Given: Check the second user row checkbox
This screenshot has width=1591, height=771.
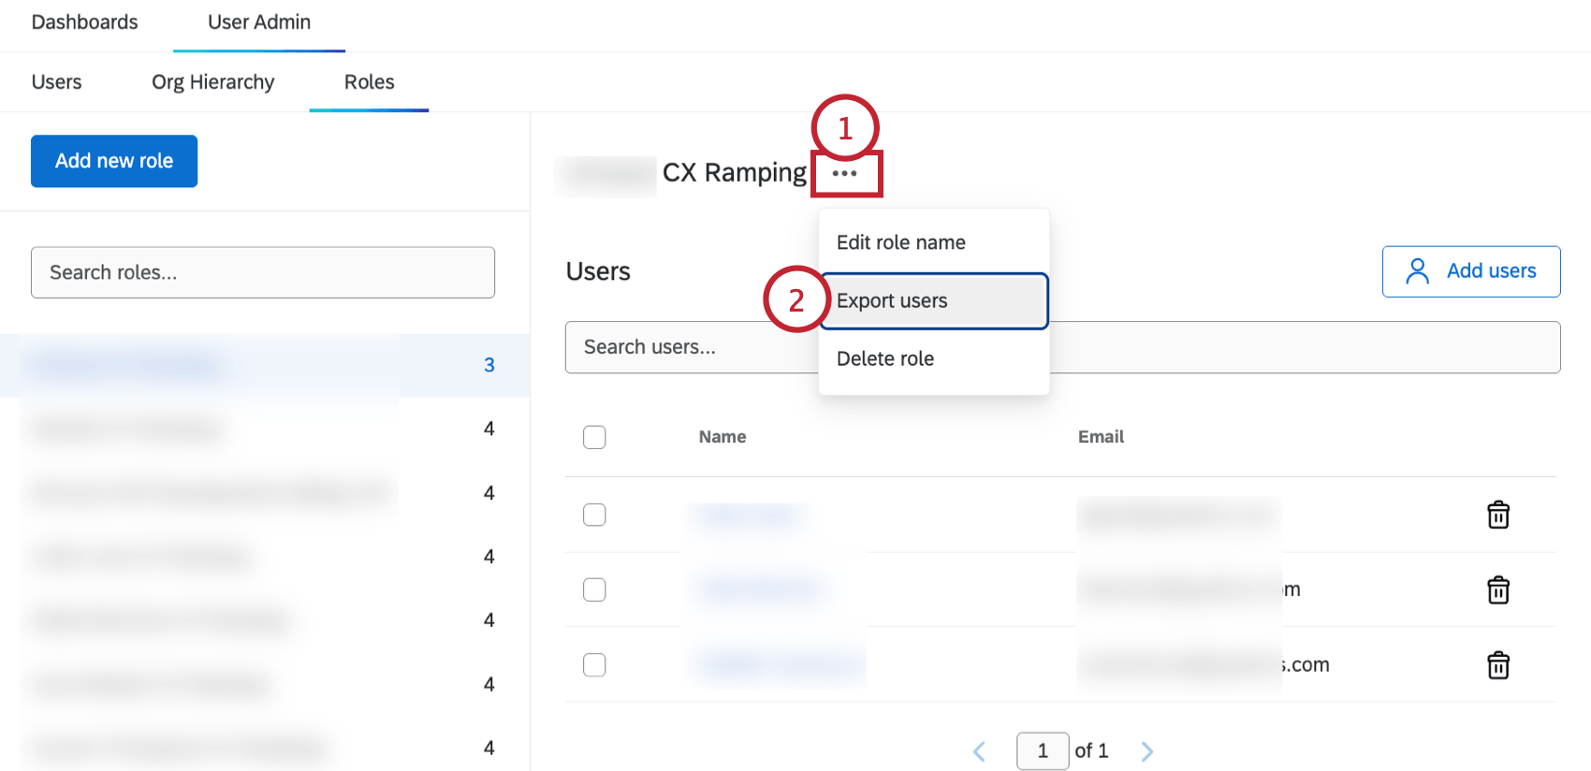Looking at the screenshot, I should coord(594,589).
